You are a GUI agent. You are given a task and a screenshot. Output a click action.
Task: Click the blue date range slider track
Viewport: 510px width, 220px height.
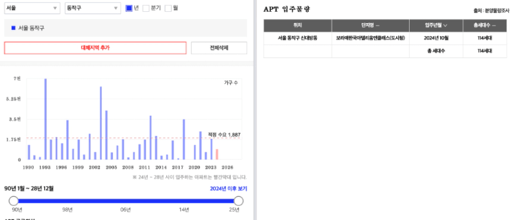pyautogui.click(x=126, y=201)
